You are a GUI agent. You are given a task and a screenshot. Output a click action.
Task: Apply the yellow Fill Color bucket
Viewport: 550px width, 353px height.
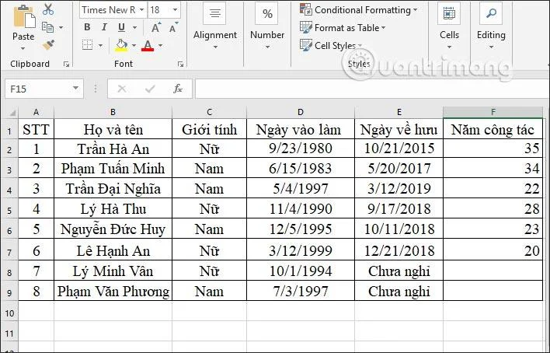click(x=121, y=45)
